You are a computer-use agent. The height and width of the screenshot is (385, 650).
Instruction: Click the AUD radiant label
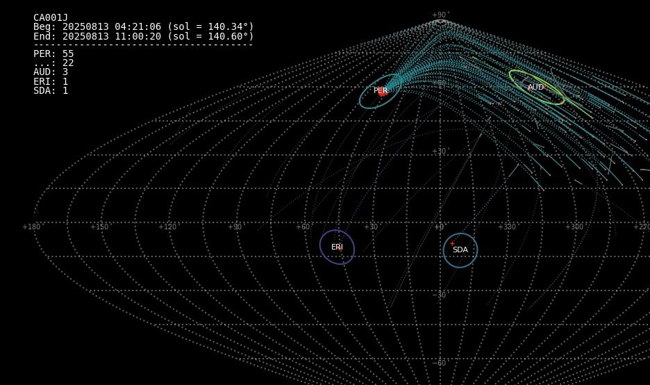(x=535, y=87)
